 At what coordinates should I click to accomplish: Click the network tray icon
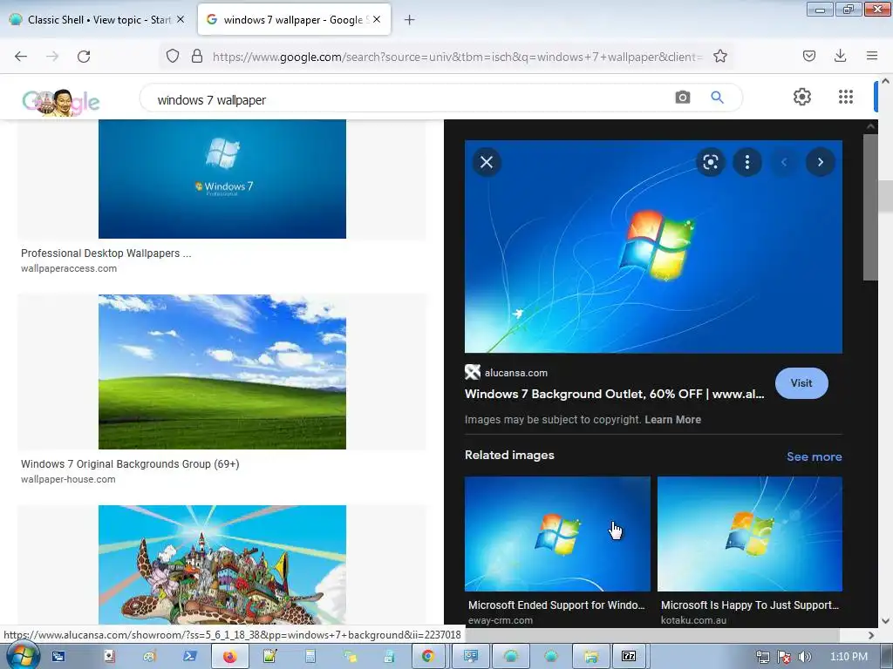pyautogui.click(x=762, y=657)
